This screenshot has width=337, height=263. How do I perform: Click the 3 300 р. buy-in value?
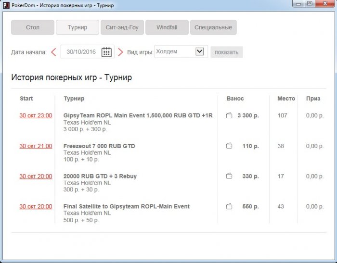[x=248, y=115]
